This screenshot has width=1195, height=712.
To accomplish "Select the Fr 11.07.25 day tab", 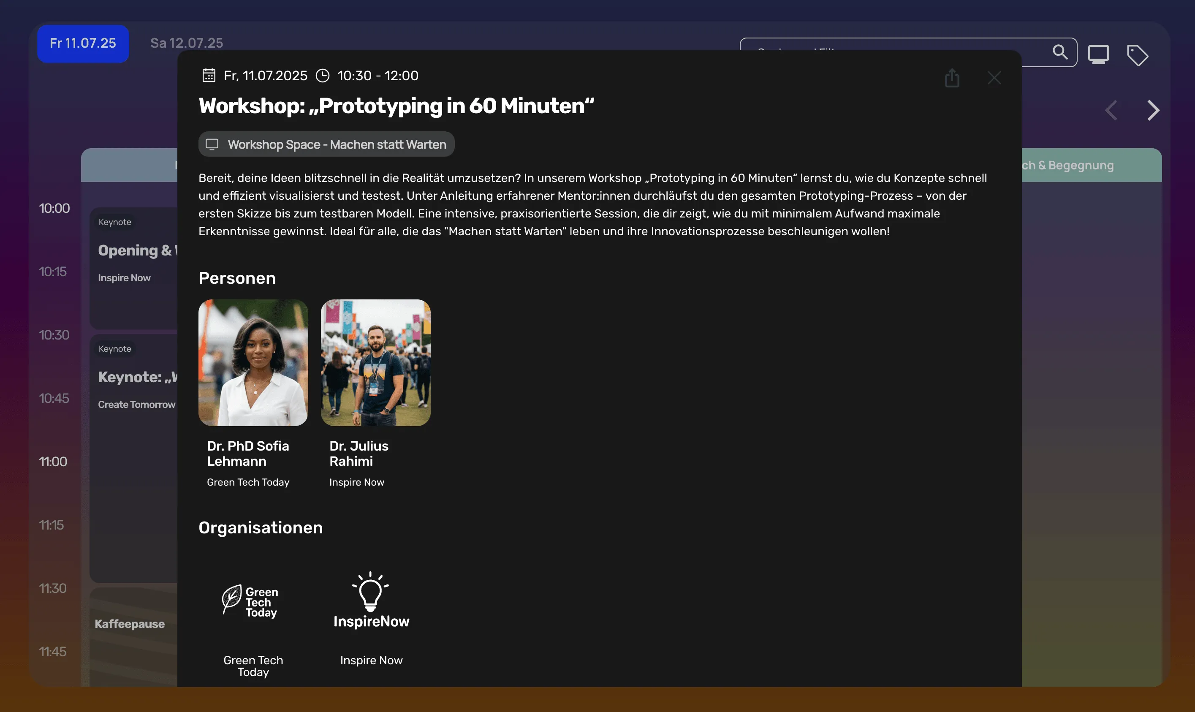I will (82, 43).
